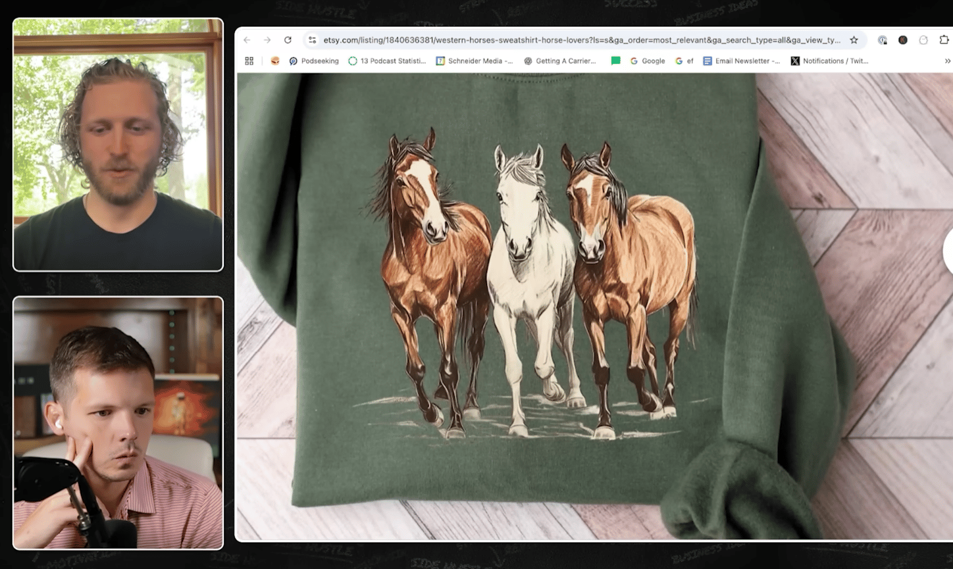The height and width of the screenshot is (569, 953).
Task: Open the green chat bubble bookmark
Action: coord(615,61)
